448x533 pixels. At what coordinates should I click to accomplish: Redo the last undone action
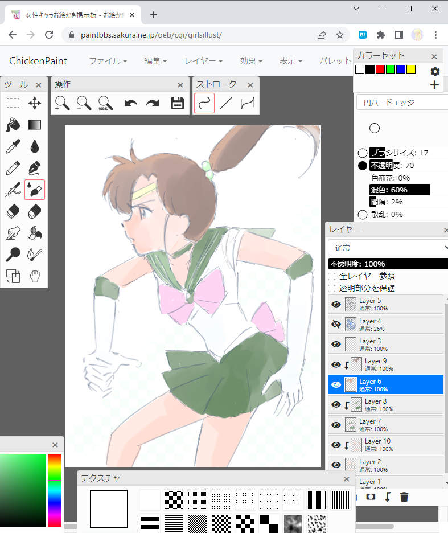point(153,103)
